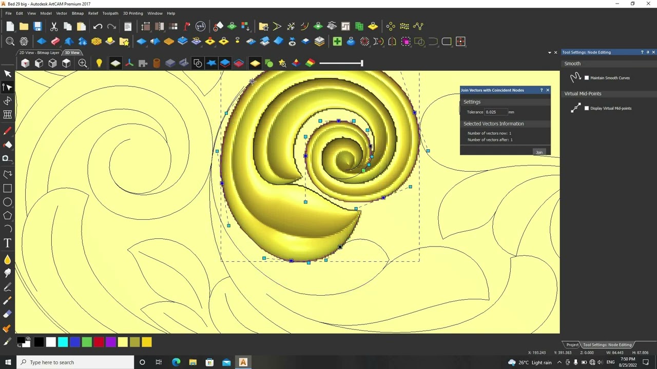Click the brown cylinder Draw Material icon

(x=157, y=63)
